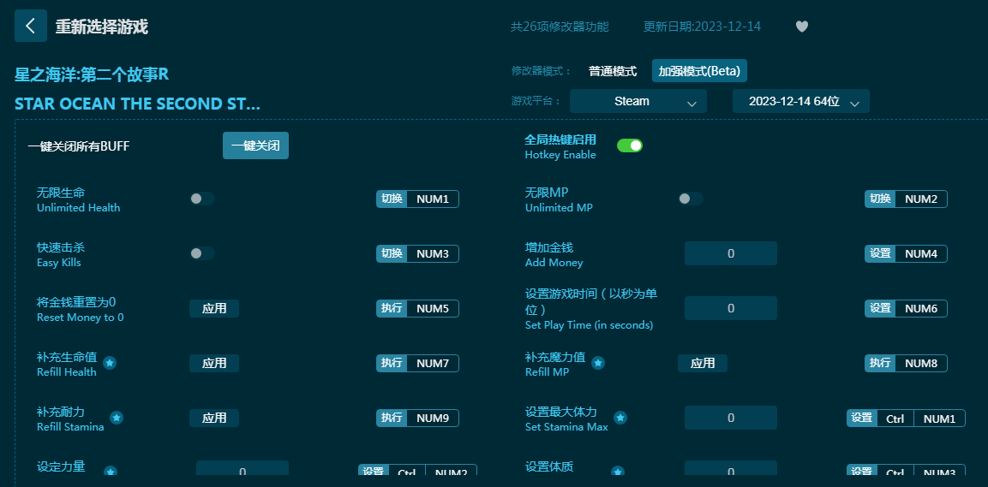Toggle the Hotkey Enable switch
The width and height of the screenshot is (988, 487).
(630, 146)
